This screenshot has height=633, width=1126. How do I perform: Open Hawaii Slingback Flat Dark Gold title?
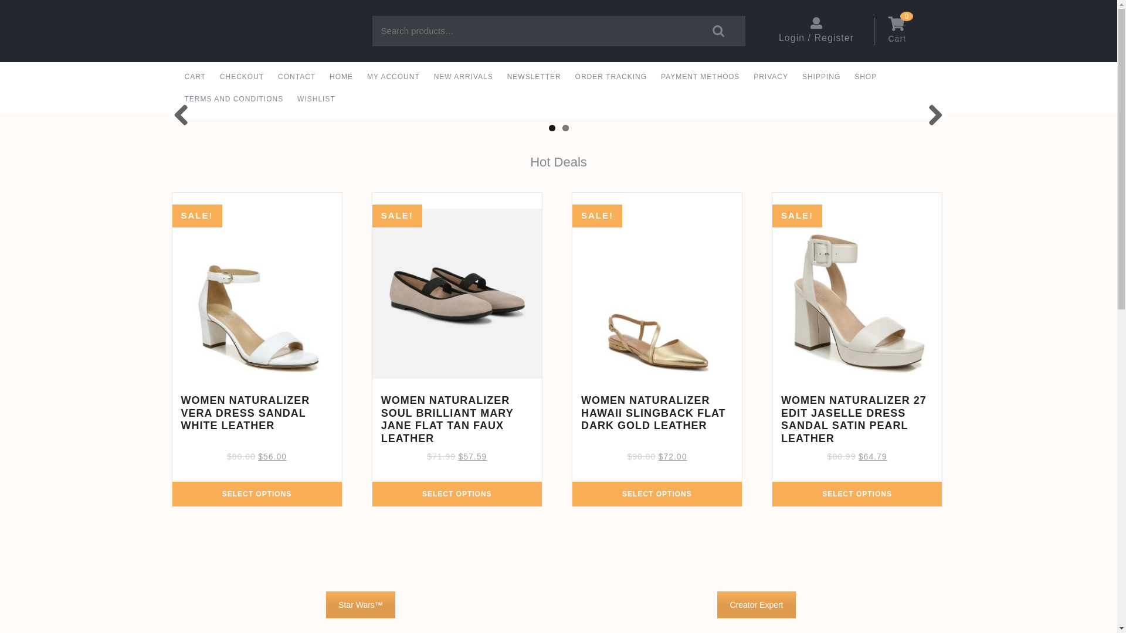[653, 413]
